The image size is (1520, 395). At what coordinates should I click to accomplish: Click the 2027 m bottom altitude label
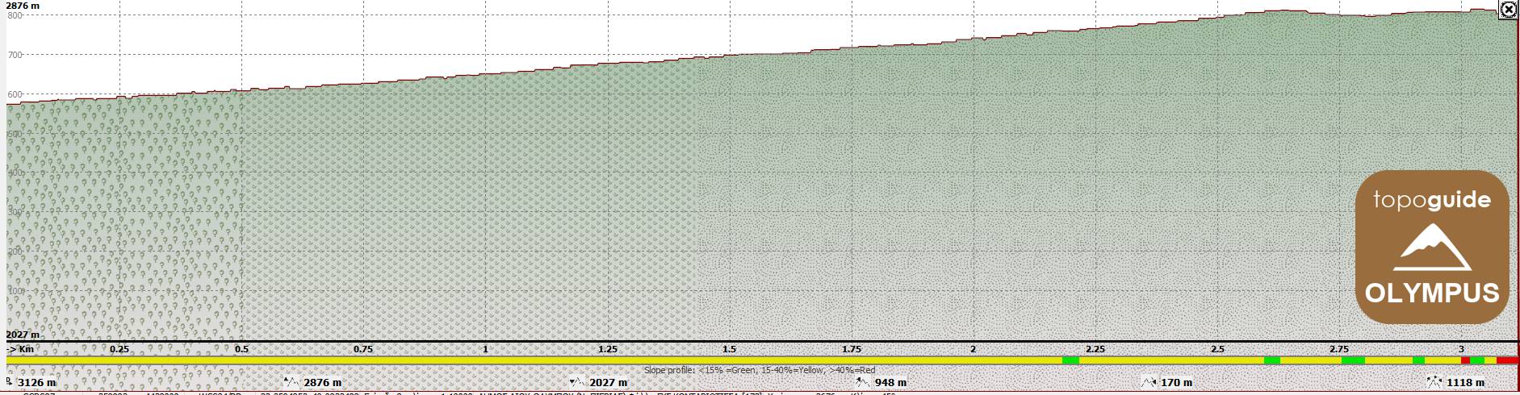point(23,335)
